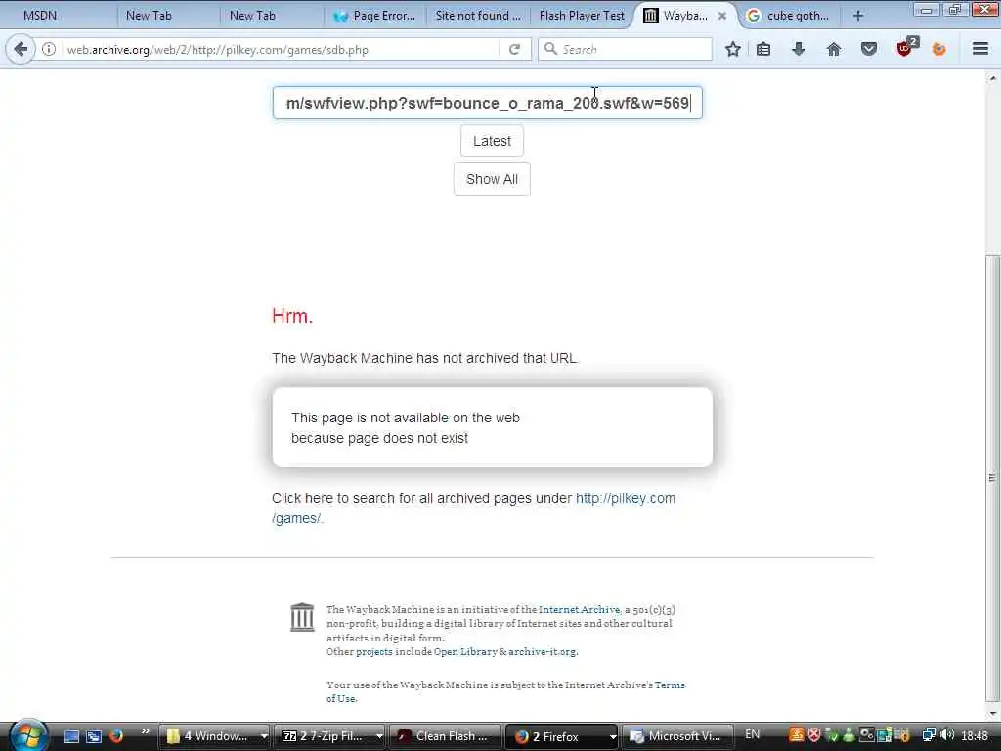Click the scrollbar up arrow
The image size is (1001, 751).
pyautogui.click(x=992, y=78)
